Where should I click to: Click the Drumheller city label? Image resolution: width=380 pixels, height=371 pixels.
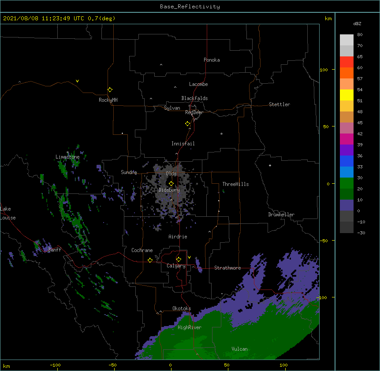click(281, 215)
